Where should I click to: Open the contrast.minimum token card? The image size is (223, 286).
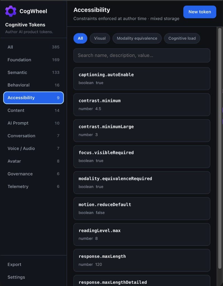point(142,104)
